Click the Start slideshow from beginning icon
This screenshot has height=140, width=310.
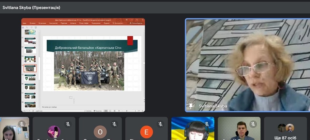[x=36, y=28]
